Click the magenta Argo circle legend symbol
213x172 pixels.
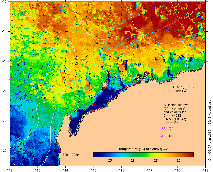point(164,128)
